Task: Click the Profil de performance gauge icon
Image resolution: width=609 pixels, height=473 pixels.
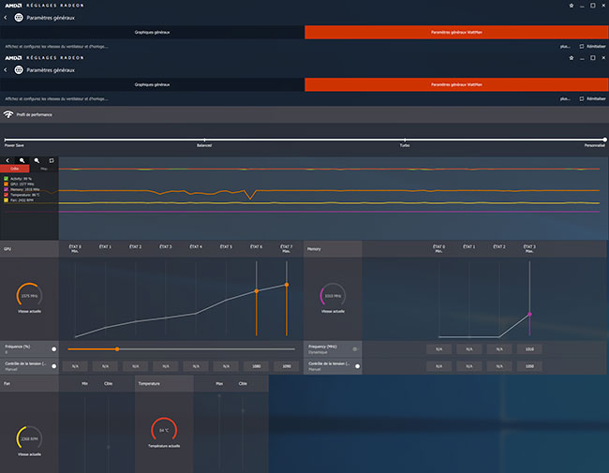Action: click(x=9, y=114)
